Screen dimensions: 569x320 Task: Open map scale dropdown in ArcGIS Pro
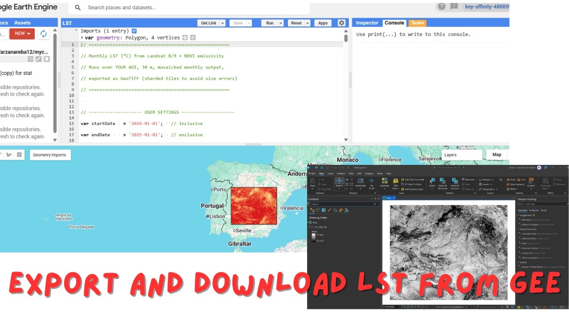[400, 307]
